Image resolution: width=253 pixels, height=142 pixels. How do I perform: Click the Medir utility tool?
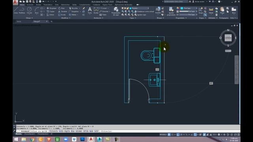click(211, 11)
